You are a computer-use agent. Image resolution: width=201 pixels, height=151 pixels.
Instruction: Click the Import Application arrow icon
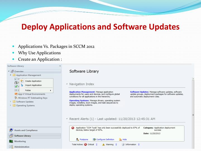point(22,85)
